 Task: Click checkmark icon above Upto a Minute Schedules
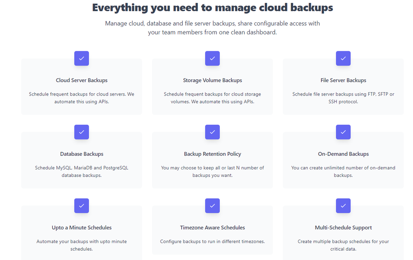click(82, 206)
